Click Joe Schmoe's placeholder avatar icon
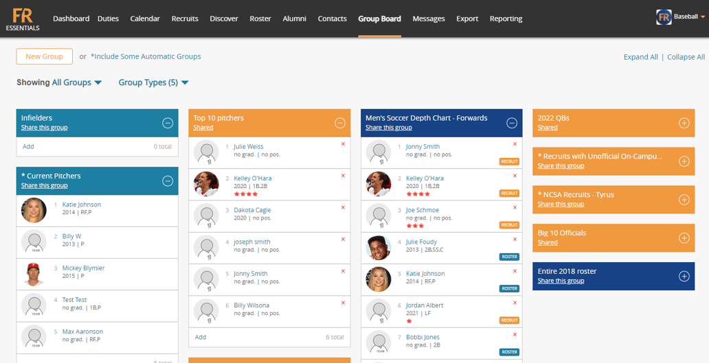Screen dimensions: 709x363 click(x=379, y=216)
